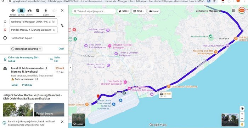Viewport: 248px width, 128px height.
Task: Click the Taman 3 Generasi Balikpapan marker
Action: pyautogui.click(x=116, y=54)
